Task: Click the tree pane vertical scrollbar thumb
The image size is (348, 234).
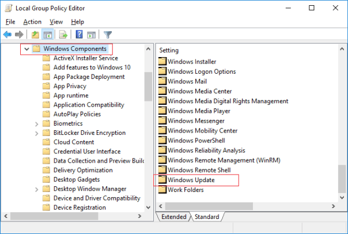Action: [x=148, y=86]
